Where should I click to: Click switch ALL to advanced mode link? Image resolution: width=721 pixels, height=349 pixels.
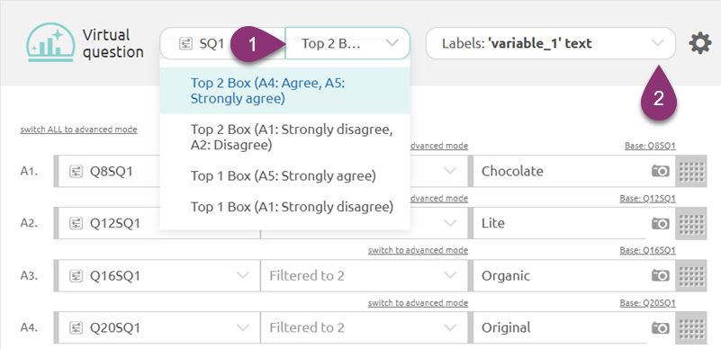tap(78, 130)
